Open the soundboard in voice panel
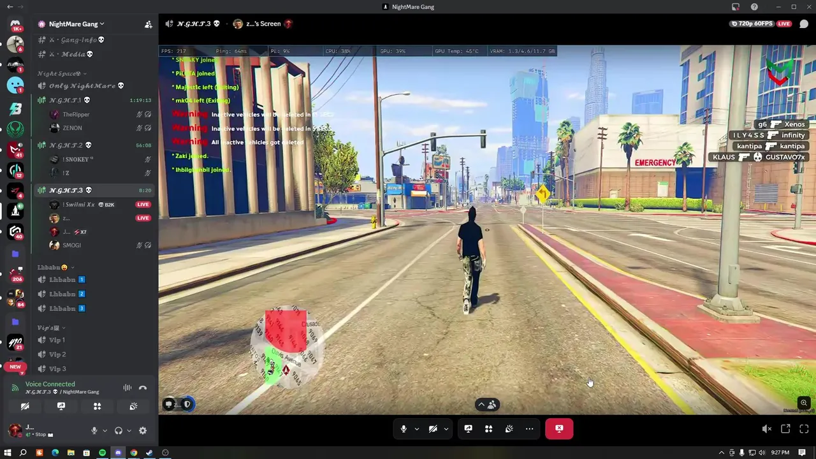The height and width of the screenshot is (459, 816). pyautogui.click(x=133, y=406)
